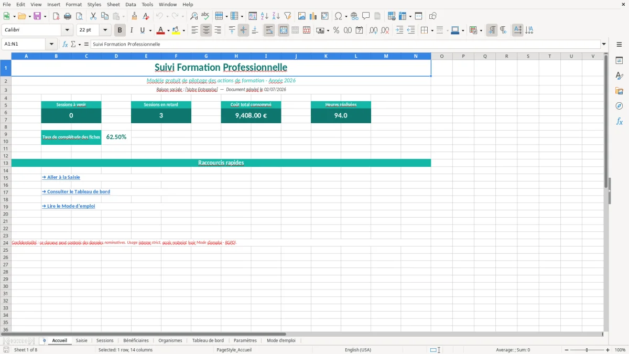
Task: Toggle Bold formatting
Action: tap(120, 30)
